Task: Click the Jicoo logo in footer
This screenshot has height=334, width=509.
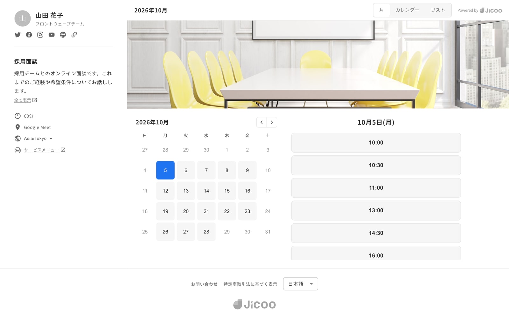Action: [254, 304]
